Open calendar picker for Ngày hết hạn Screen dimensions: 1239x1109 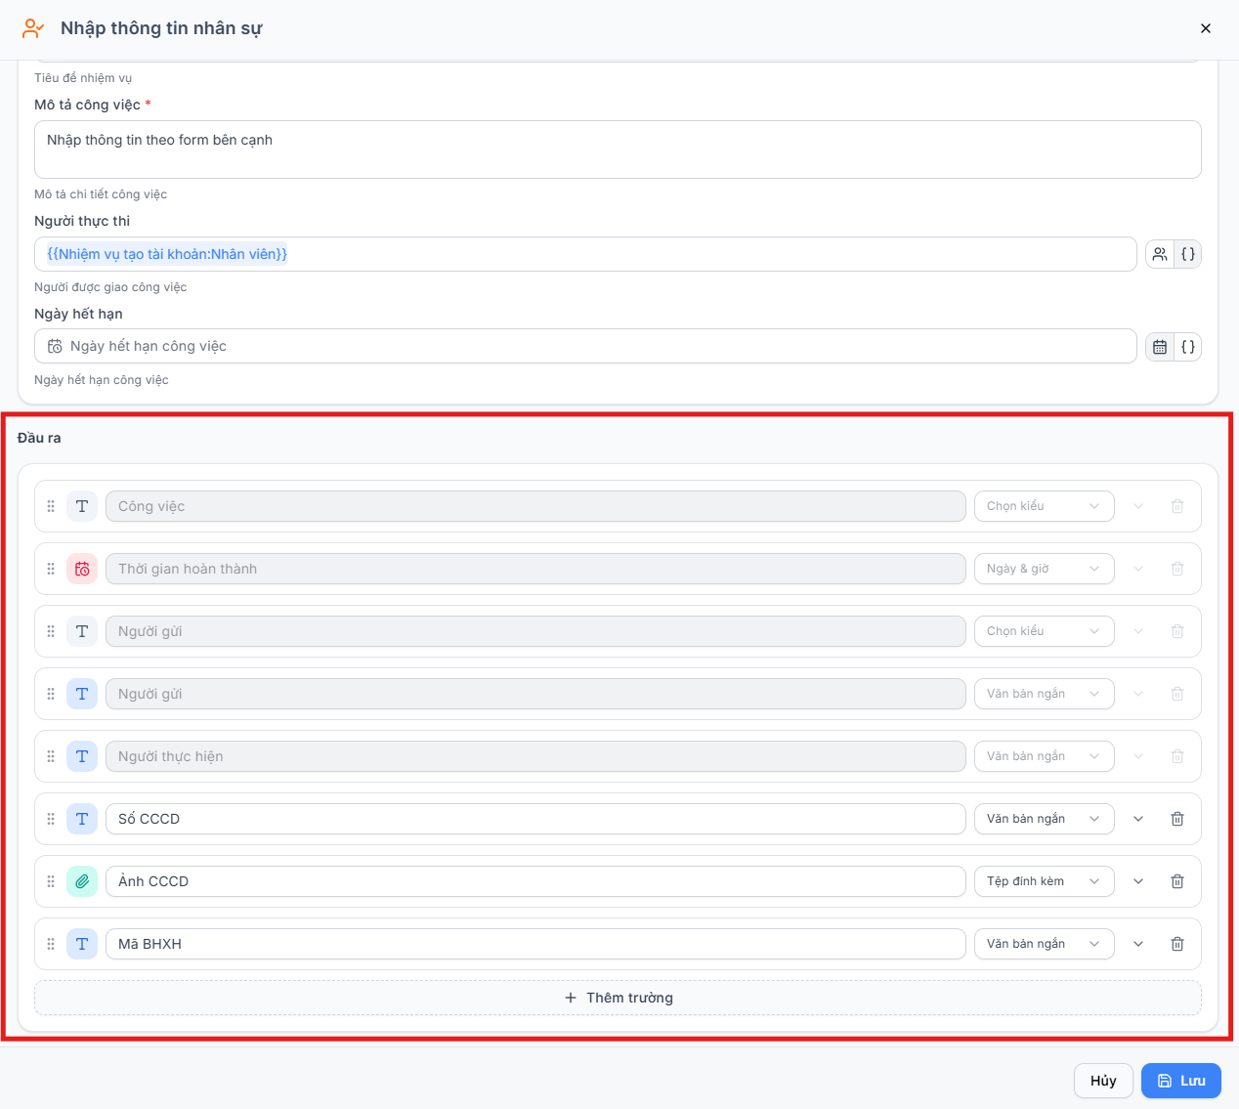pyautogui.click(x=1160, y=347)
